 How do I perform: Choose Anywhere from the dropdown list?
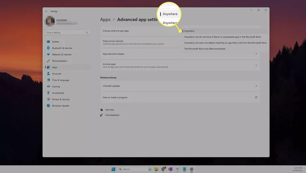(x=224, y=31)
